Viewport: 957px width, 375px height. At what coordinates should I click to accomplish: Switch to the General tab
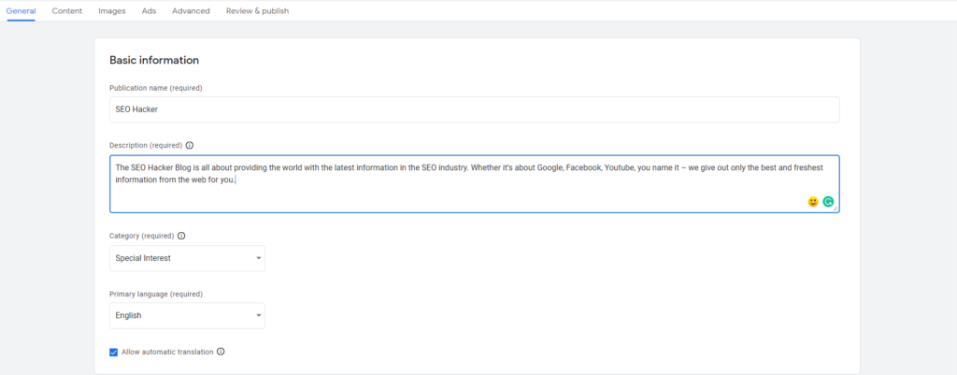tap(21, 11)
